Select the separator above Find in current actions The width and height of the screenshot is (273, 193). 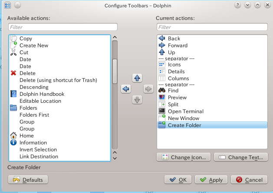coord(212,85)
